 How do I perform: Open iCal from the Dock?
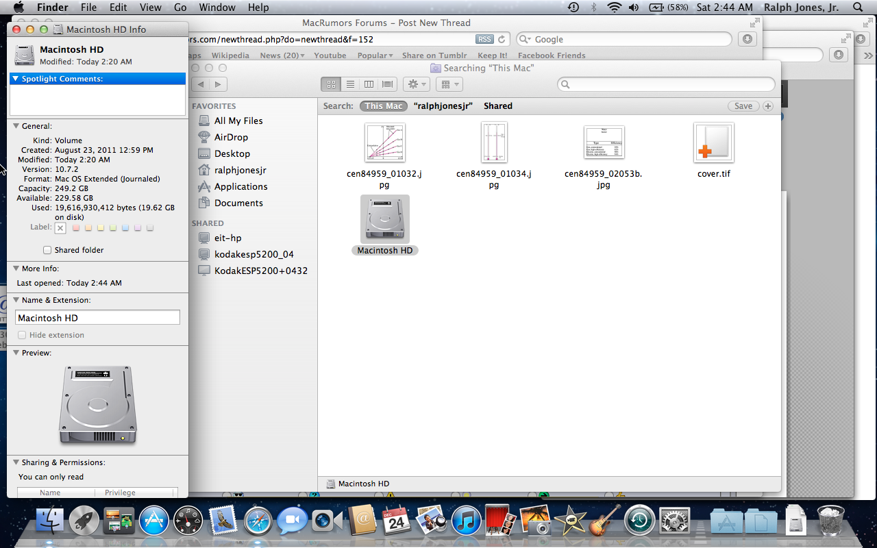click(x=397, y=521)
